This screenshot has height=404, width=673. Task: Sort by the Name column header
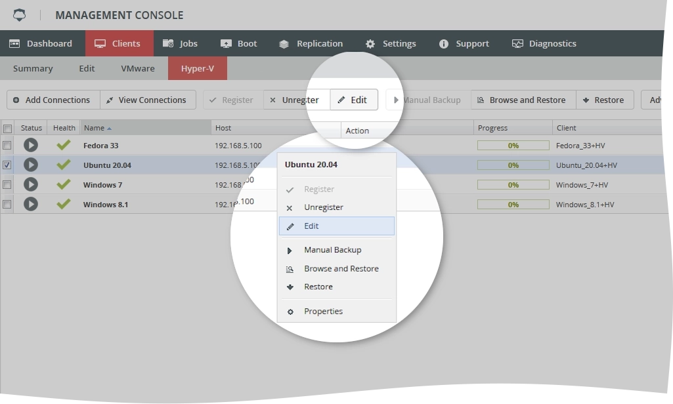coord(146,128)
